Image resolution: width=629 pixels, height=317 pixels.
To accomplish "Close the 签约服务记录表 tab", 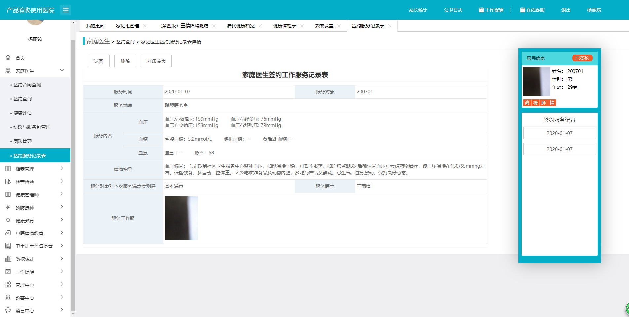I will coord(390,26).
